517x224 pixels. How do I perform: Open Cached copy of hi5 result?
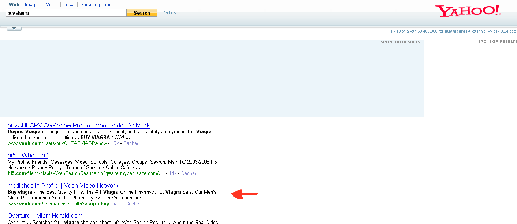pos(189,173)
